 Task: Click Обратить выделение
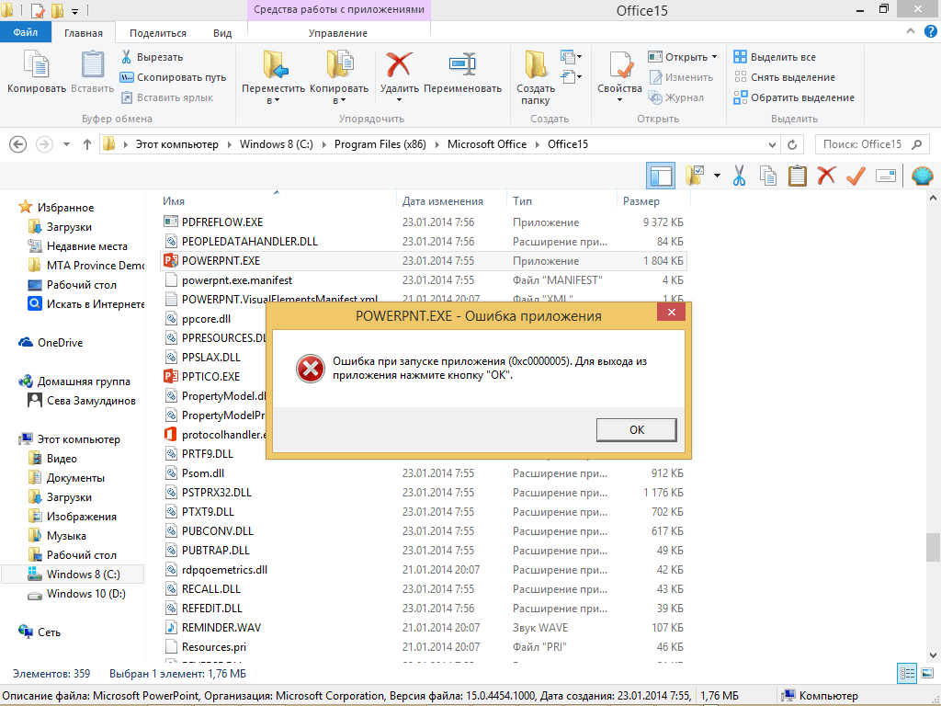pyautogui.click(x=793, y=97)
